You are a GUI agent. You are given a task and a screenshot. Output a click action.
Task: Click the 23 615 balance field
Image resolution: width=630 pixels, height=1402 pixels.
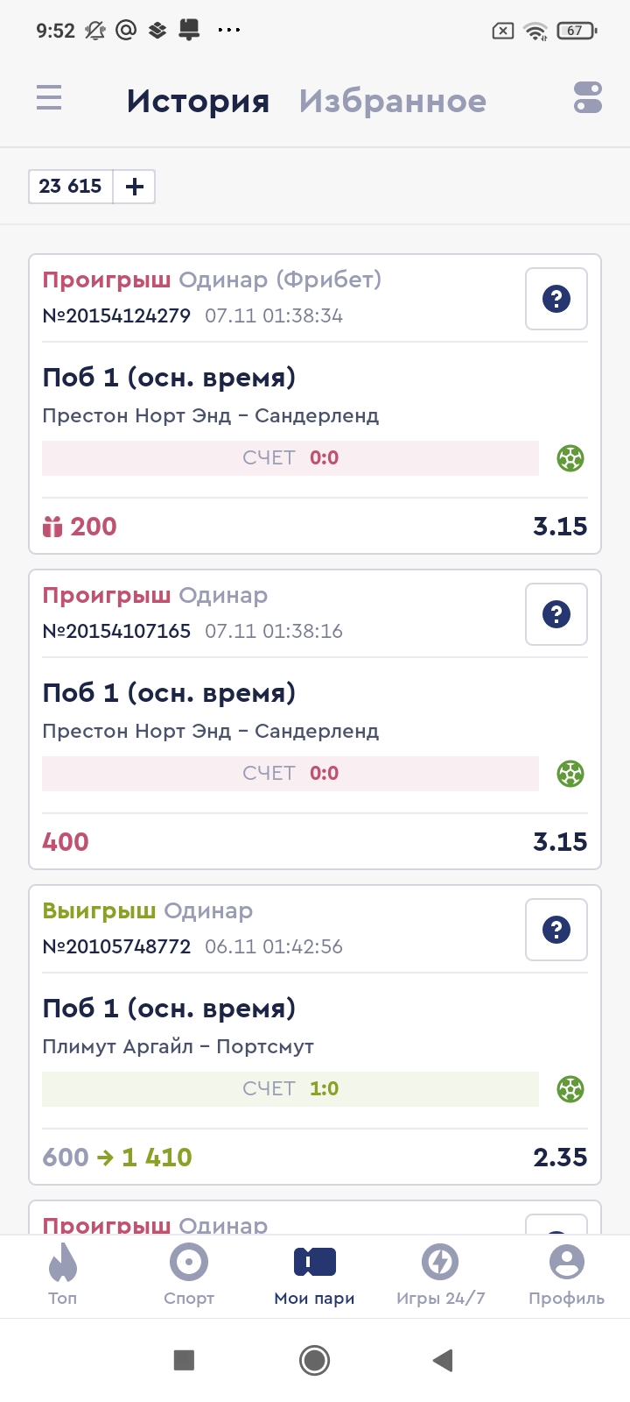point(71,187)
